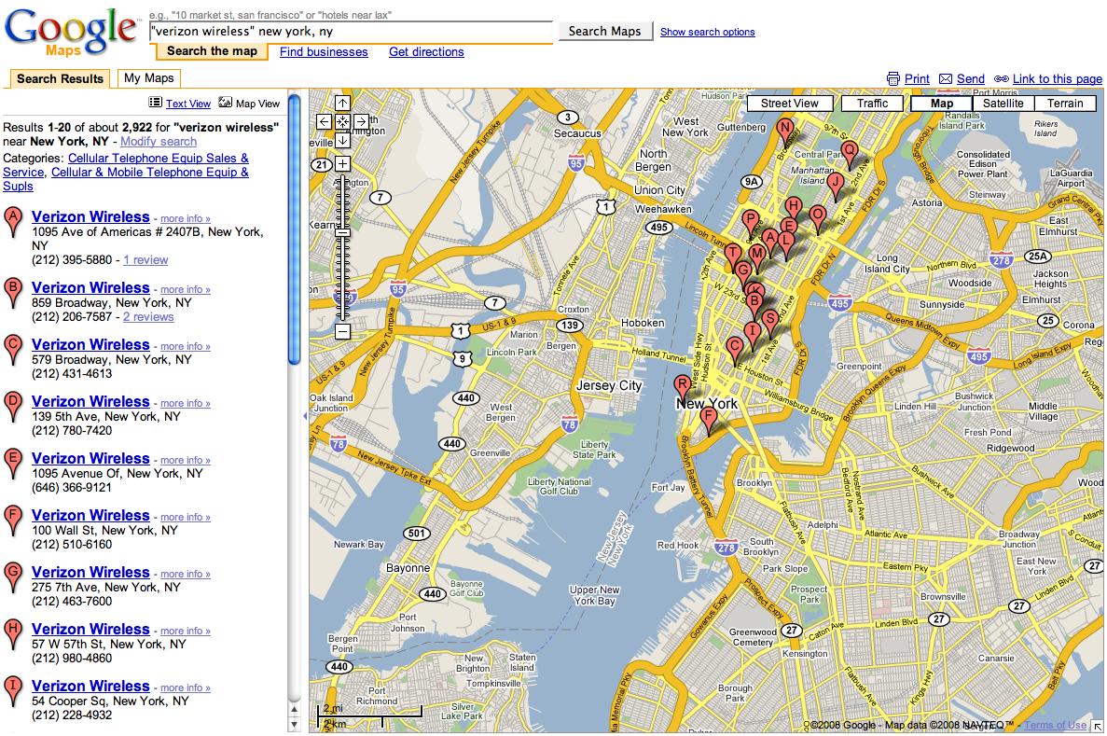Click the Print printer icon
The image size is (1107, 736).
pyautogui.click(x=893, y=79)
